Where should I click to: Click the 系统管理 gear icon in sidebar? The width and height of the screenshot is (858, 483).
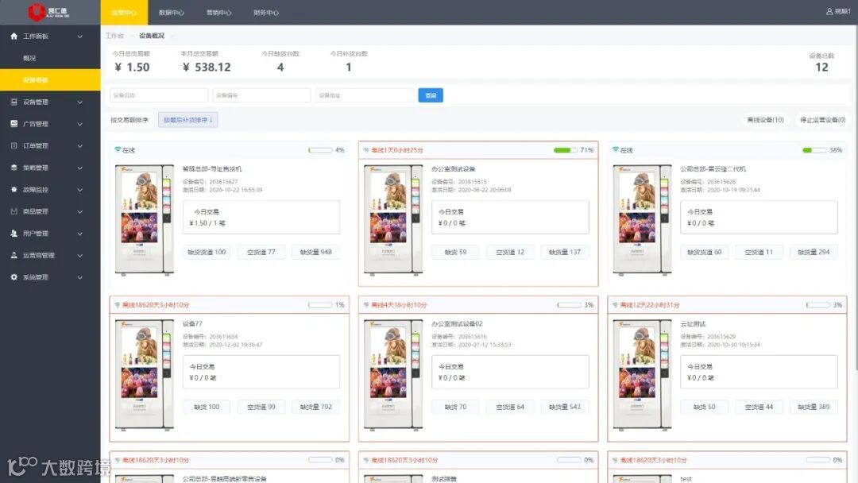tap(14, 276)
